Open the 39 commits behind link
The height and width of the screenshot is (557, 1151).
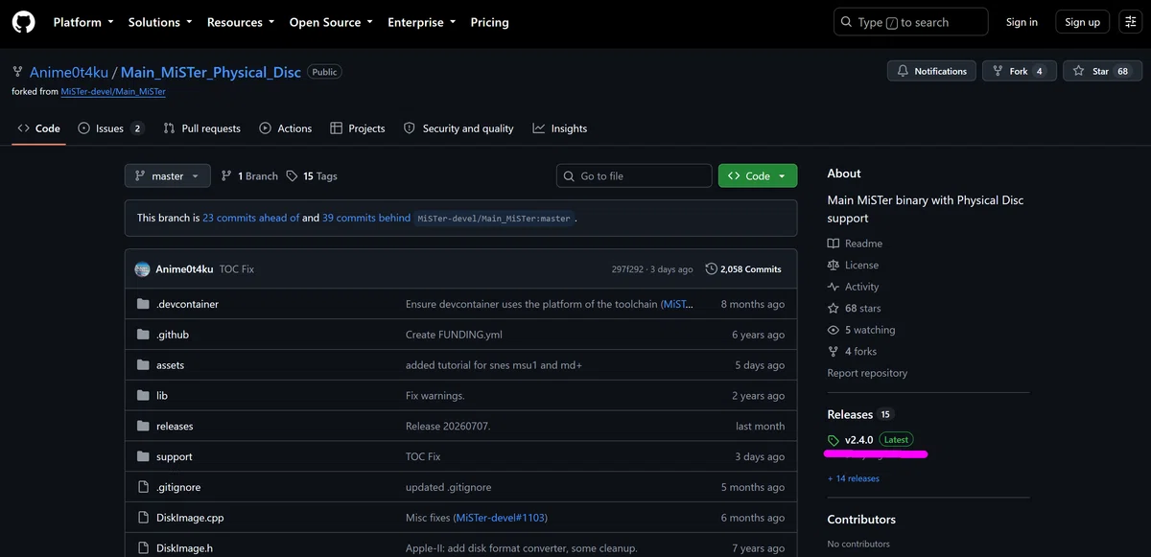pyautogui.click(x=366, y=218)
